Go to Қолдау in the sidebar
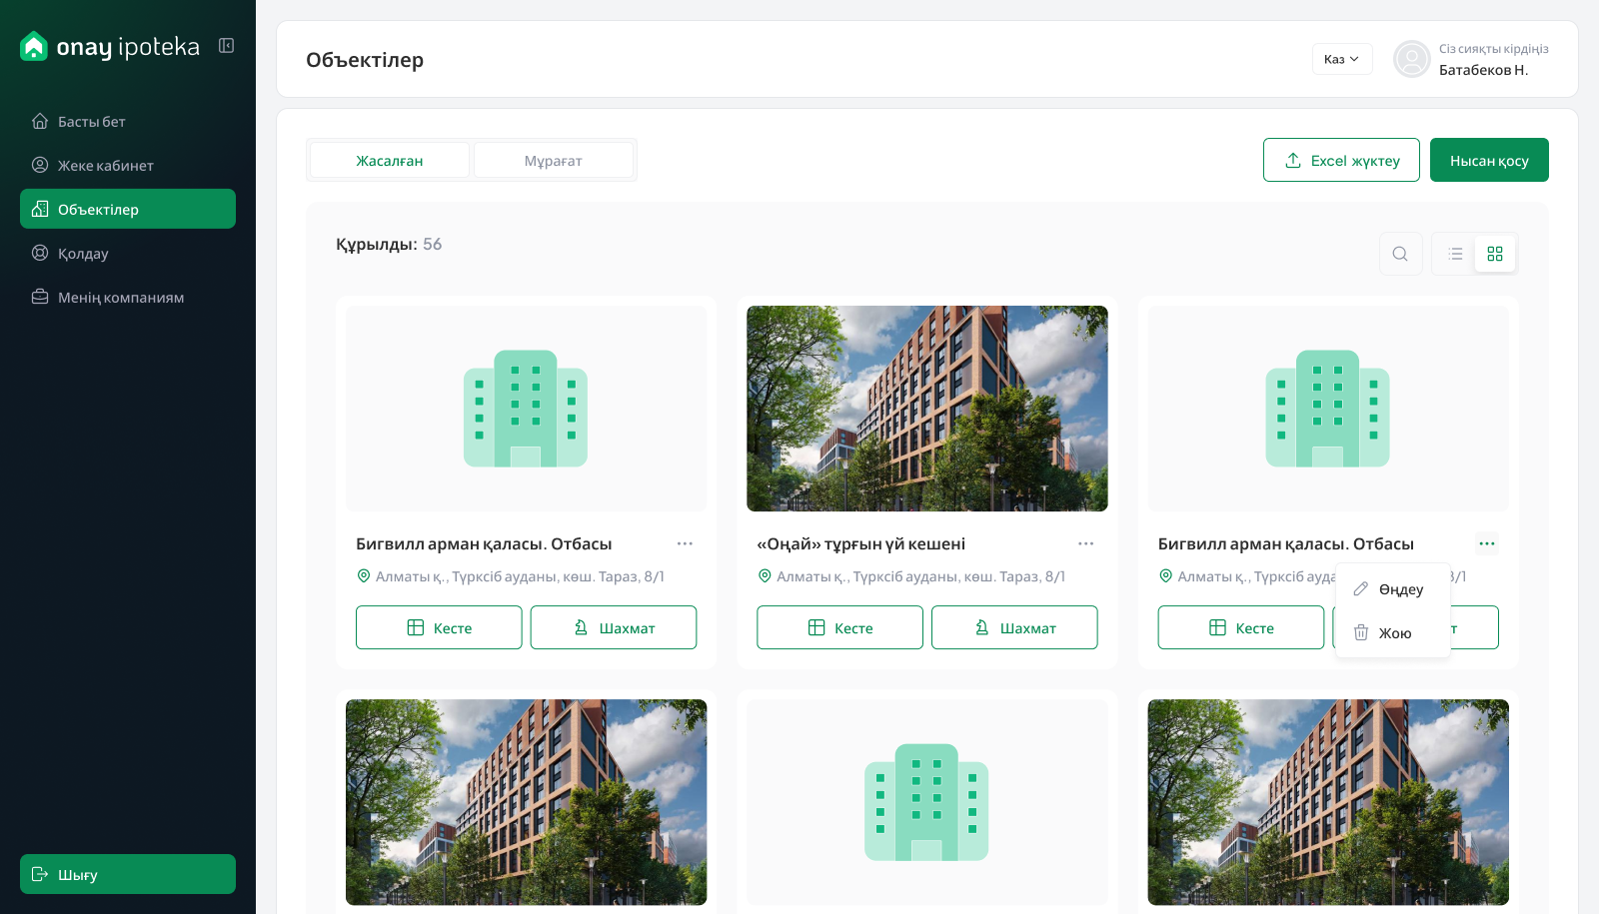The width and height of the screenshot is (1599, 914). click(83, 254)
